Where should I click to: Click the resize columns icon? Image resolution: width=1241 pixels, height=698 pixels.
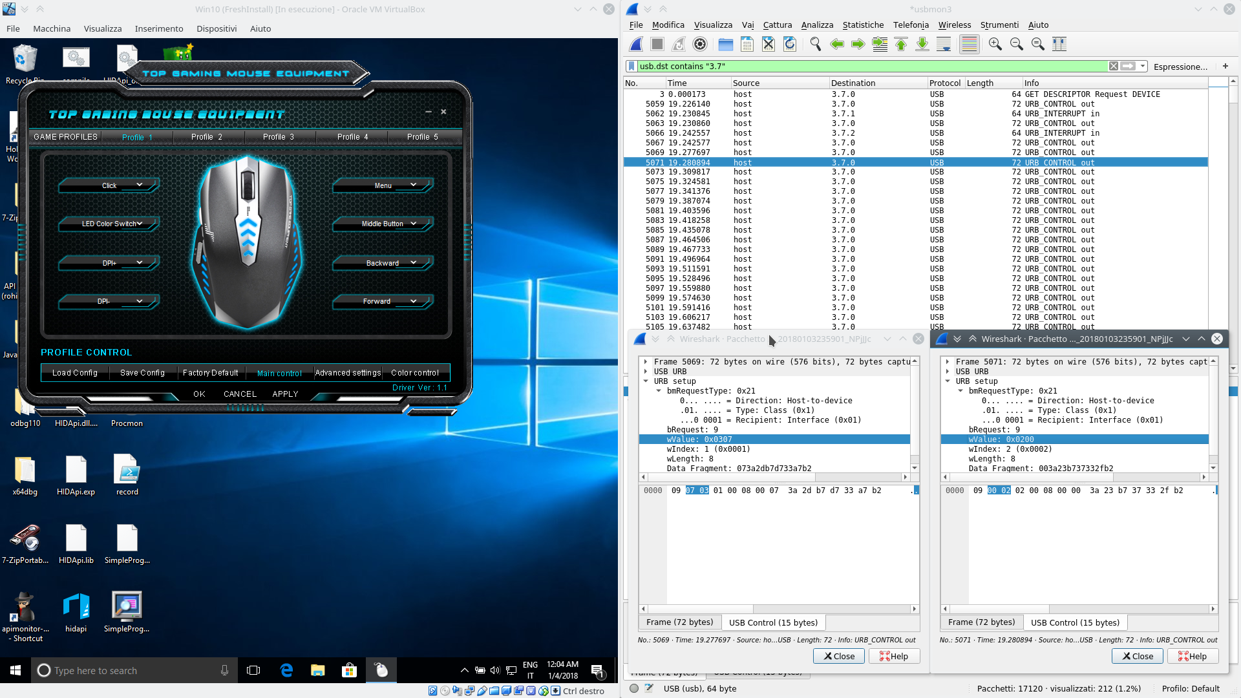click(x=1059, y=44)
